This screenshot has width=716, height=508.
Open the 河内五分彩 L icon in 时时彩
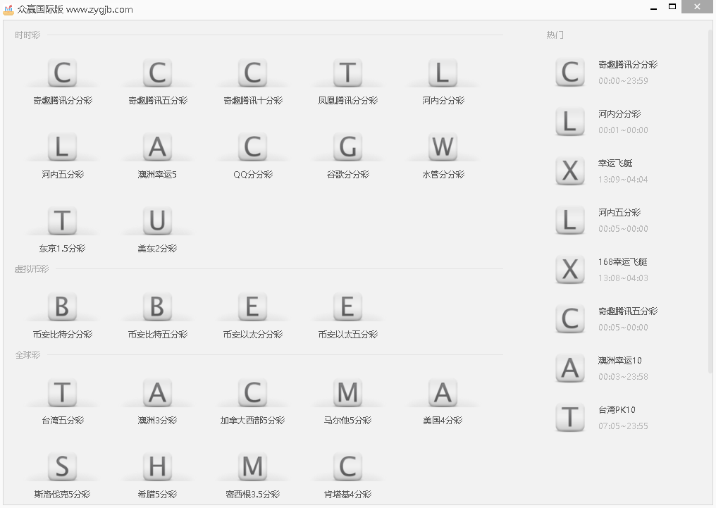click(63, 147)
